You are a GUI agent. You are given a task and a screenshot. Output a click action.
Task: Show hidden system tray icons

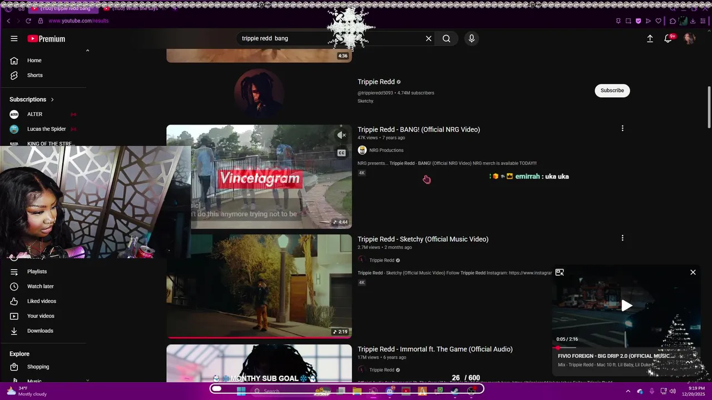[x=628, y=391]
